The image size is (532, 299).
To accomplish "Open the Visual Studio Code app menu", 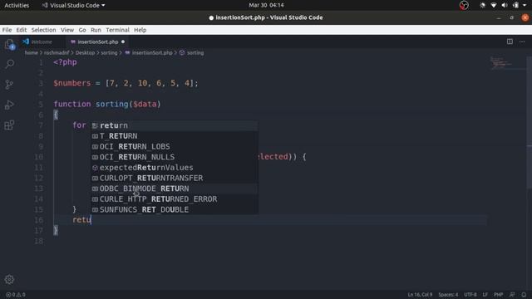I will click(x=73, y=5).
